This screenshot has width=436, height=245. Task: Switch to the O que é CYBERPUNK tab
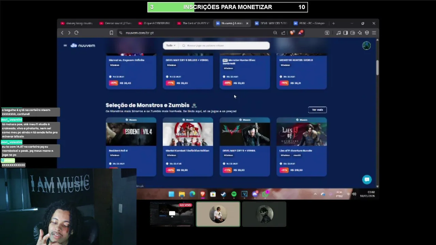pos(155,23)
